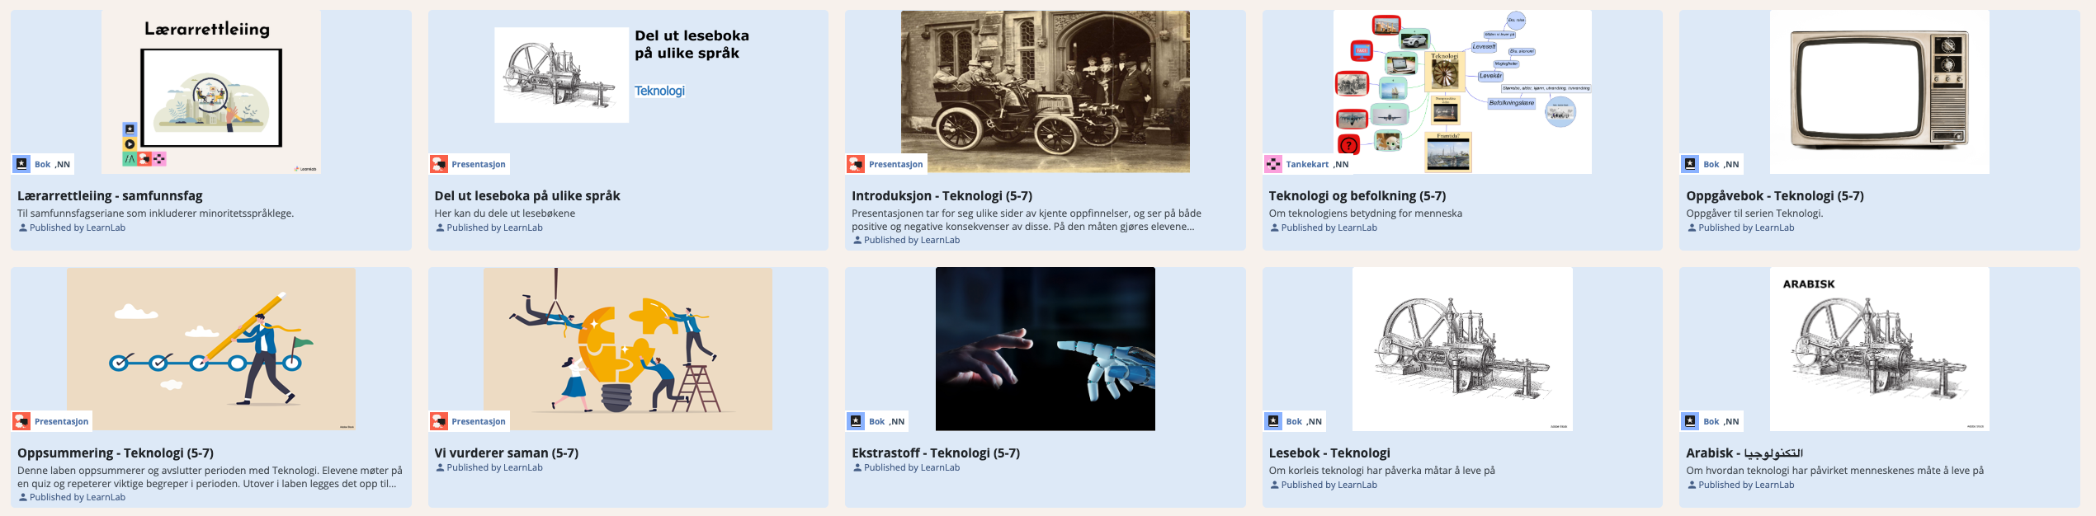Open Vi vurderer saman (5-7) title
The image size is (2096, 516).
(x=506, y=453)
